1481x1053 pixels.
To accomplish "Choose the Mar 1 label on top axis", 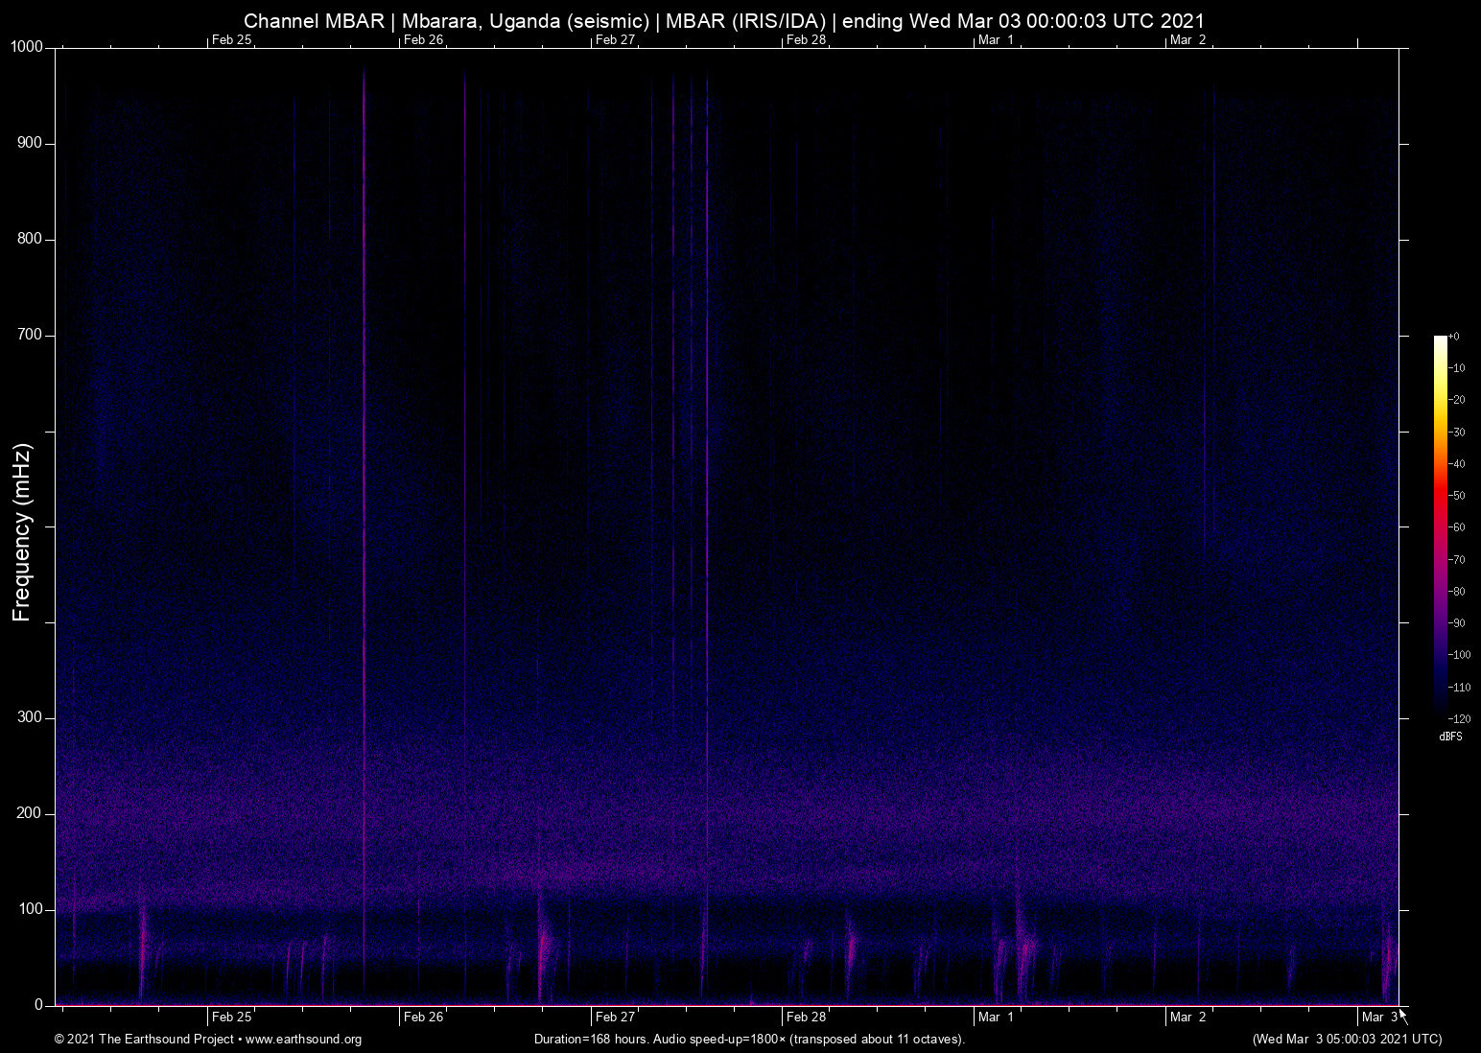I will click(996, 39).
